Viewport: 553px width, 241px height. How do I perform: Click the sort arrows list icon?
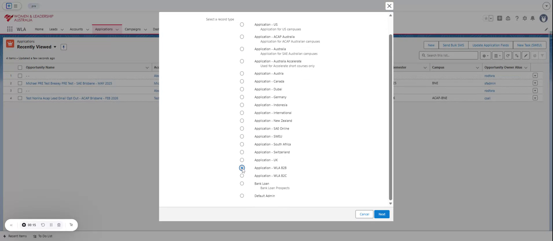[517, 55]
